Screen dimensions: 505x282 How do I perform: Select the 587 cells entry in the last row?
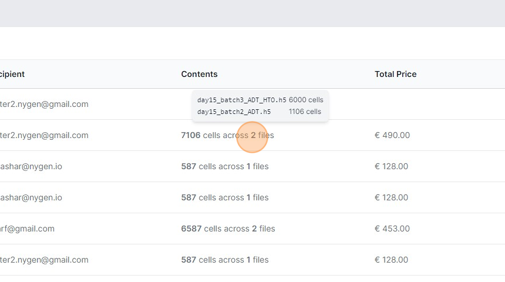click(224, 260)
